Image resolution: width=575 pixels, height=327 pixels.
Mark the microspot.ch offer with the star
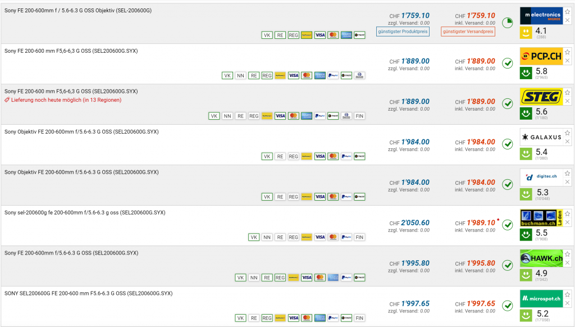567,294
